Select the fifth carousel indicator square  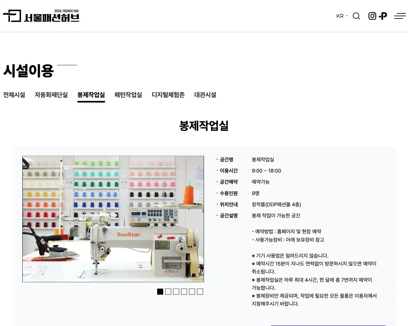click(192, 291)
